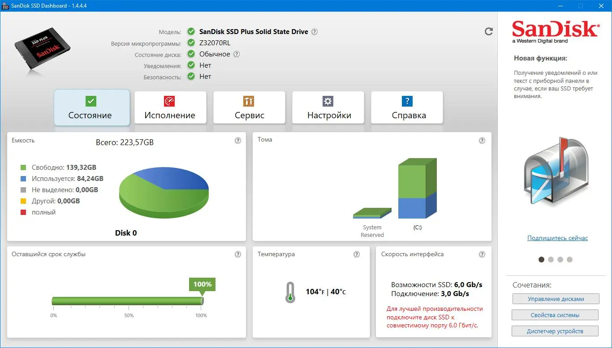Click the blue Используется legend swatch

pos(23,179)
